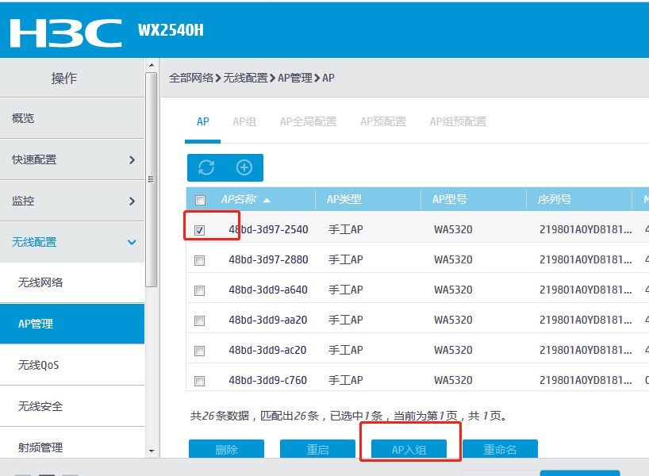Click the sidebar scrollbar down arrow
This screenshot has height=476, width=649.
[152, 451]
